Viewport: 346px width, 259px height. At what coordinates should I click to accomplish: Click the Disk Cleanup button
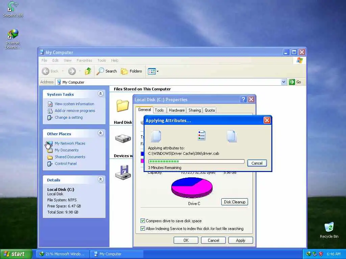(234, 202)
